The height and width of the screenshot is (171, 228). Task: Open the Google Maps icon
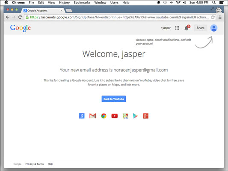click(125, 116)
